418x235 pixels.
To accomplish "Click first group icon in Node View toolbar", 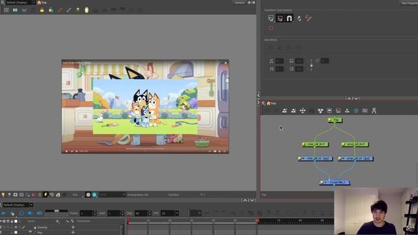I will 285,110.
